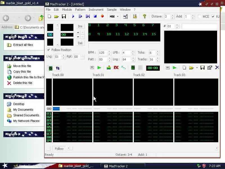Click the new instrument blank page icon
This screenshot has width=225, height=169.
click(184, 68)
